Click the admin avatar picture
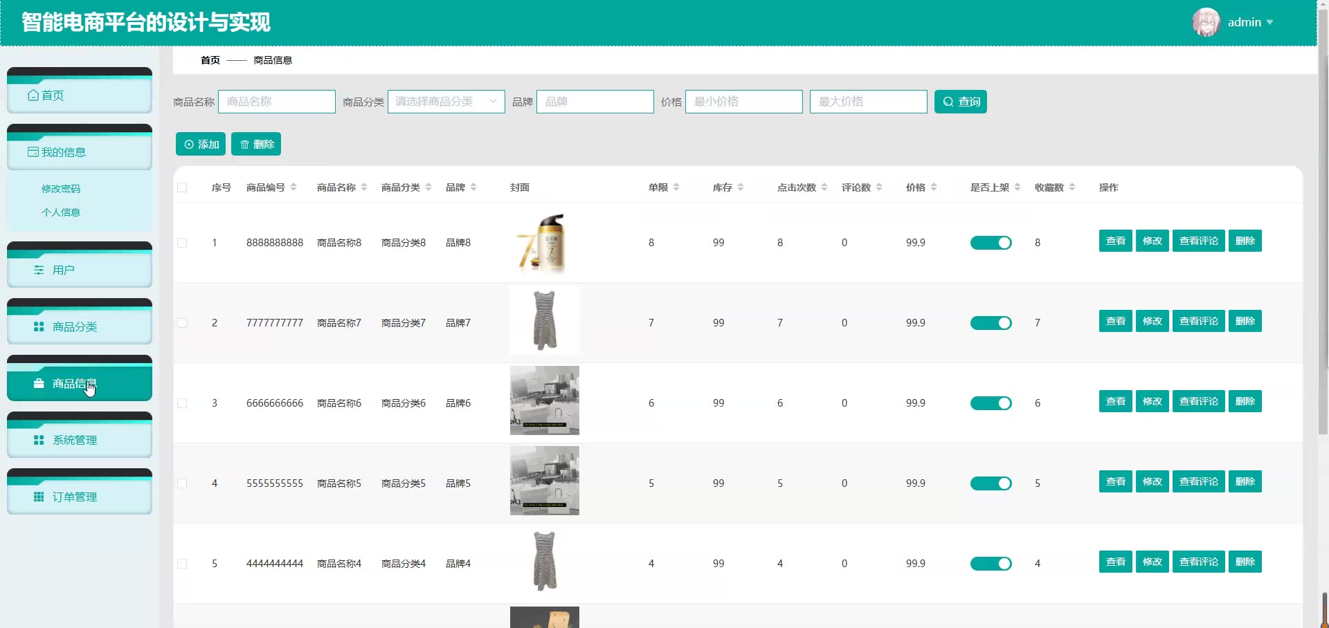Screen dimensions: 1329x628 tap(1205, 22)
